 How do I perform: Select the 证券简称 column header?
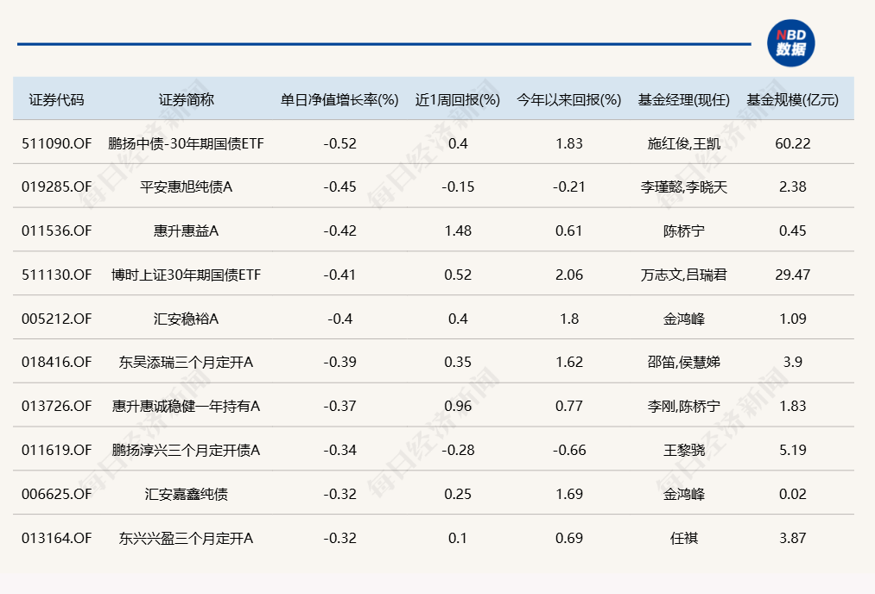pos(186,99)
